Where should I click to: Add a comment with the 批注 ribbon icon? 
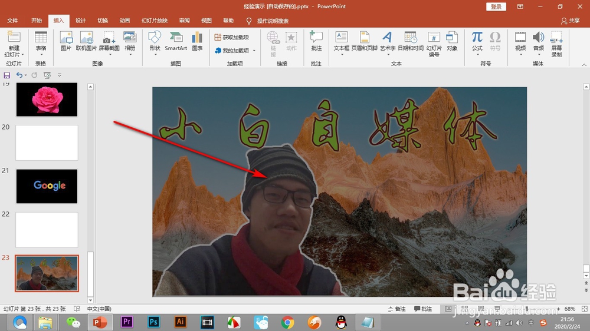coord(316,41)
